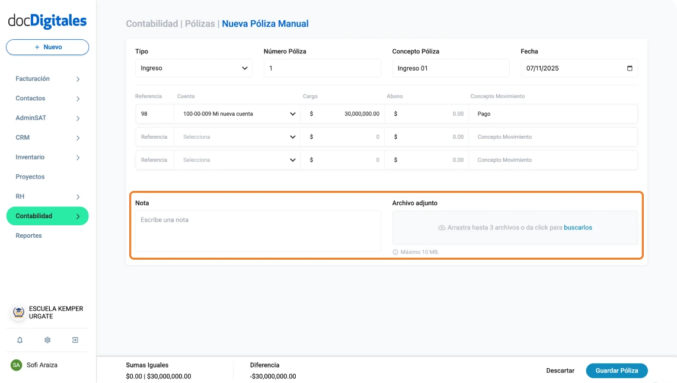Click the Guardar Póliza button
The width and height of the screenshot is (677, 383).
[x=617, y=371]
